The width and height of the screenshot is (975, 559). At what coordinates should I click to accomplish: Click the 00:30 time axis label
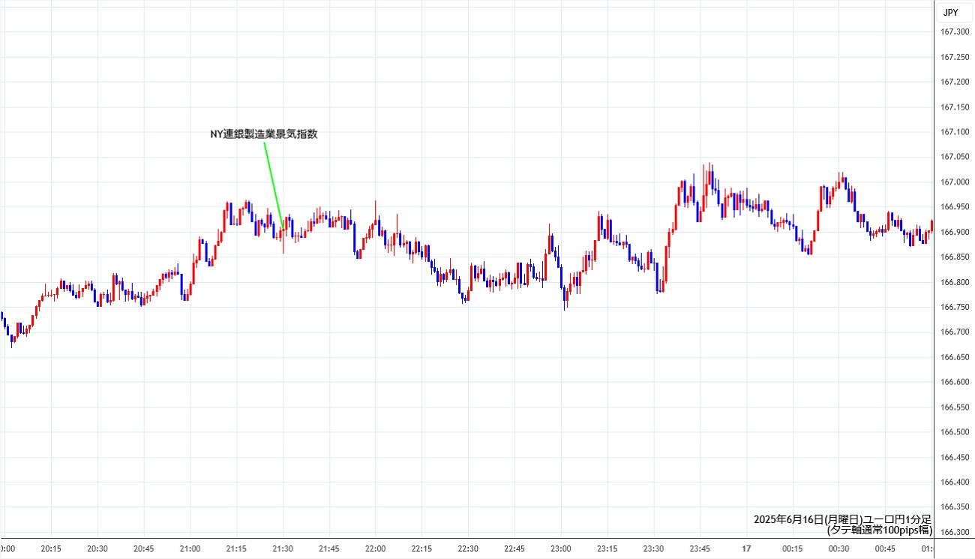click(839, 548)
